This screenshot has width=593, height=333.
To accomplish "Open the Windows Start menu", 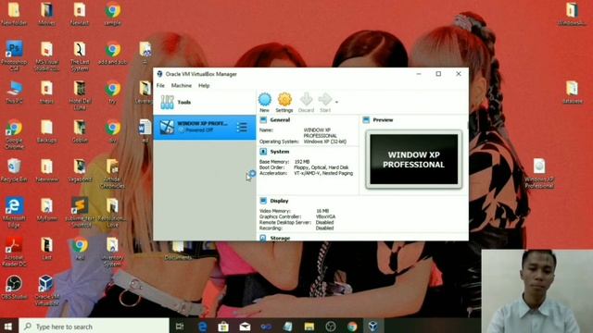I will pyautogui.click(x=8, y=327).
